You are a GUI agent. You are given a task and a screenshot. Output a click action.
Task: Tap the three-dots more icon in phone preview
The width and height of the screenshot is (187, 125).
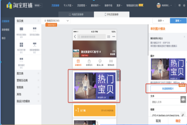[114, 36]
